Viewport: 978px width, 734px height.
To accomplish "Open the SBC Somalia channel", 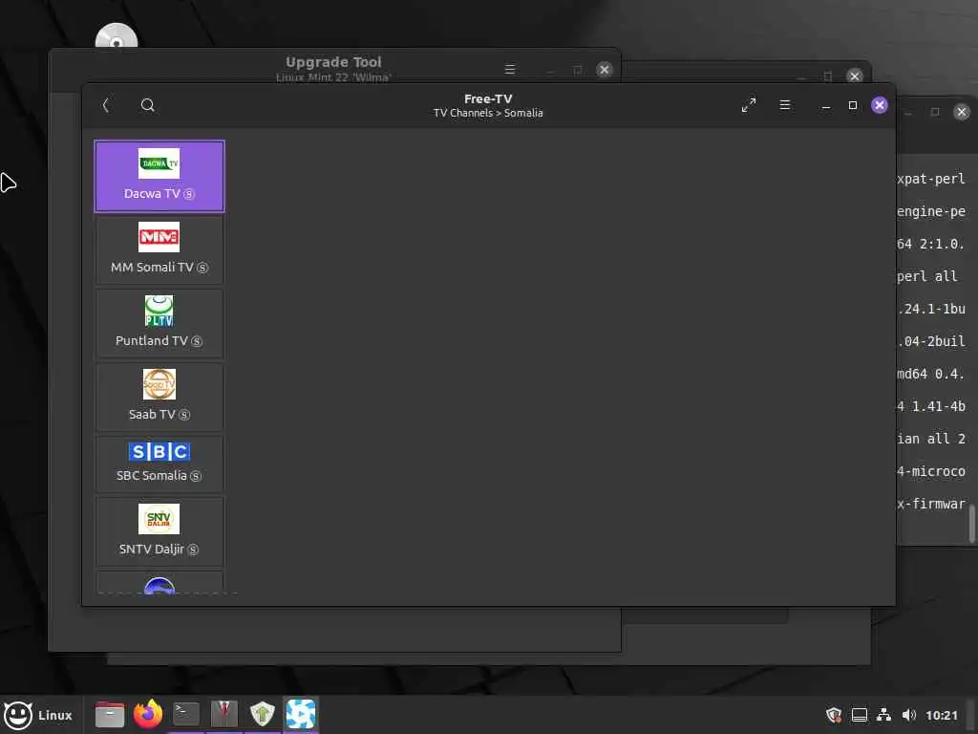I will tap(159, 464).
